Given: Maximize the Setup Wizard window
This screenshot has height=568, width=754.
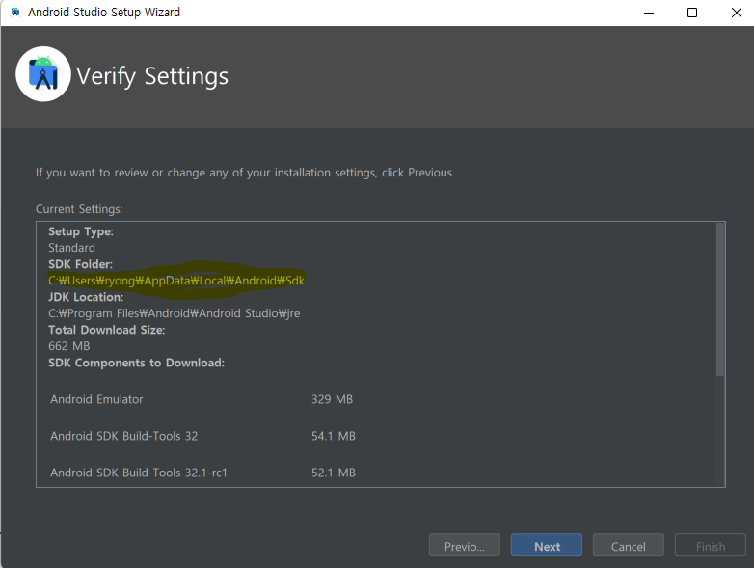Looking at the screenshot, I should click(x=692, y=13).
